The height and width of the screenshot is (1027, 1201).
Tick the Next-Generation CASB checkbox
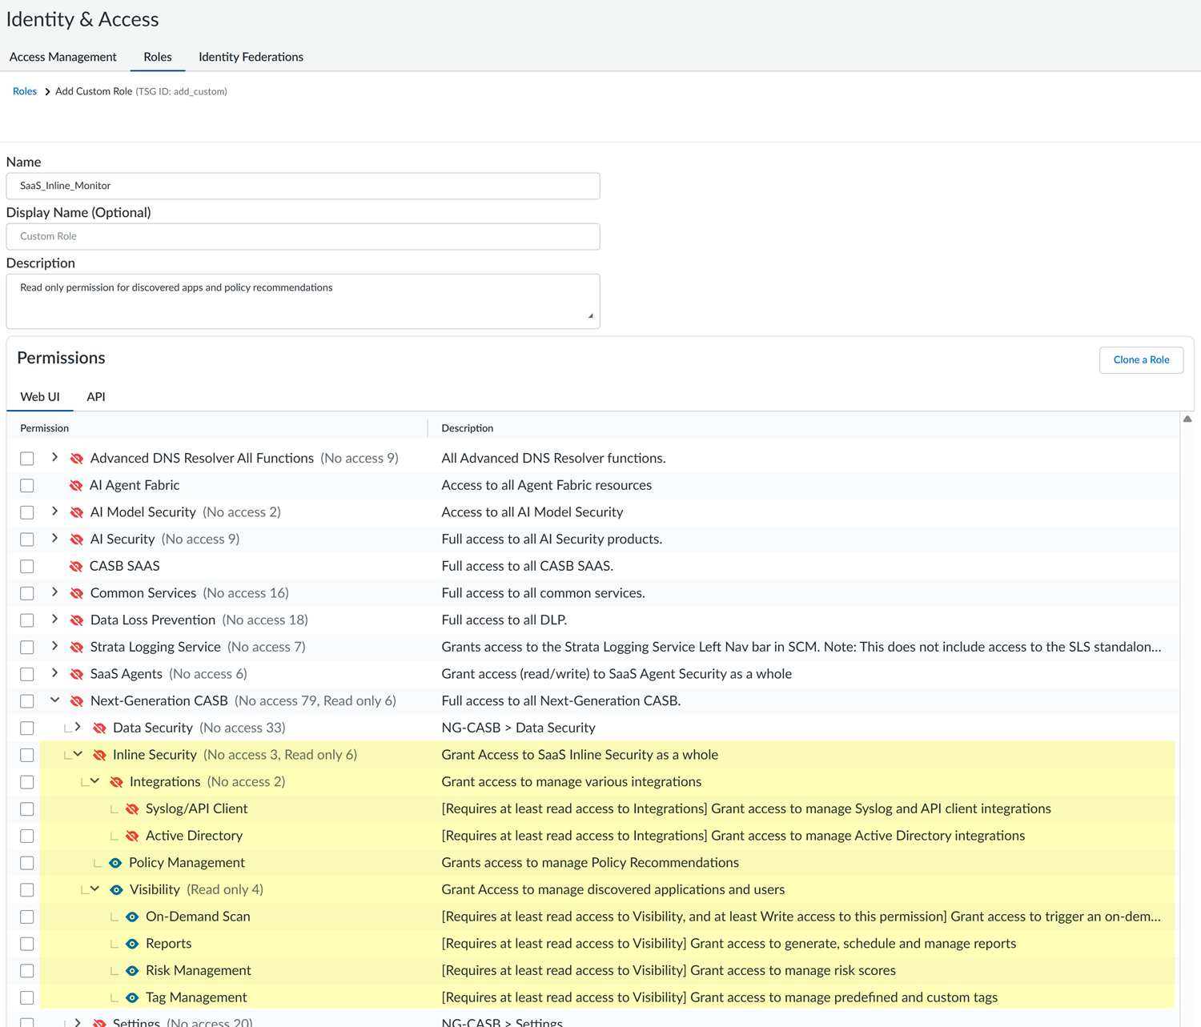coord(27,701)
